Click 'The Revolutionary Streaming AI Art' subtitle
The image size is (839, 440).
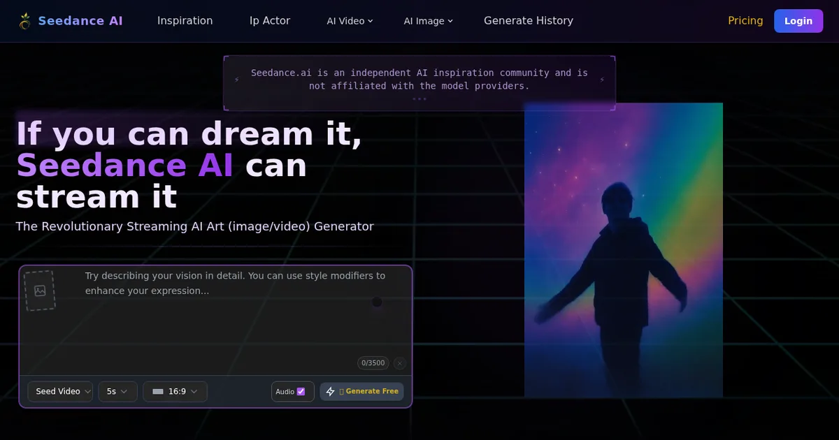pyautogui.click(x=195, y=226)
